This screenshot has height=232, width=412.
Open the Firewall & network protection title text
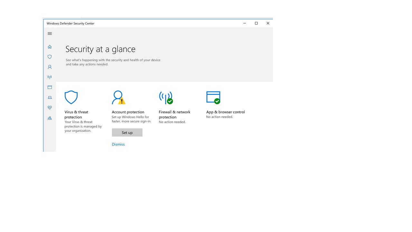point(174,115)
